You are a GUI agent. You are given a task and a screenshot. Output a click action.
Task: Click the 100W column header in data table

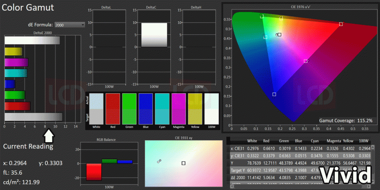364,141
